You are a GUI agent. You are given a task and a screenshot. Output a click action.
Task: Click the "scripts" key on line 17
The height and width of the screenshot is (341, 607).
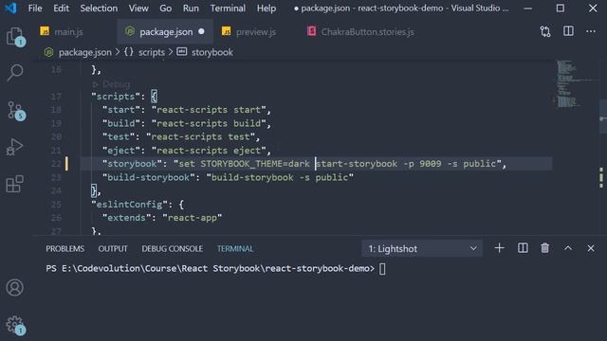pos(116,97)
